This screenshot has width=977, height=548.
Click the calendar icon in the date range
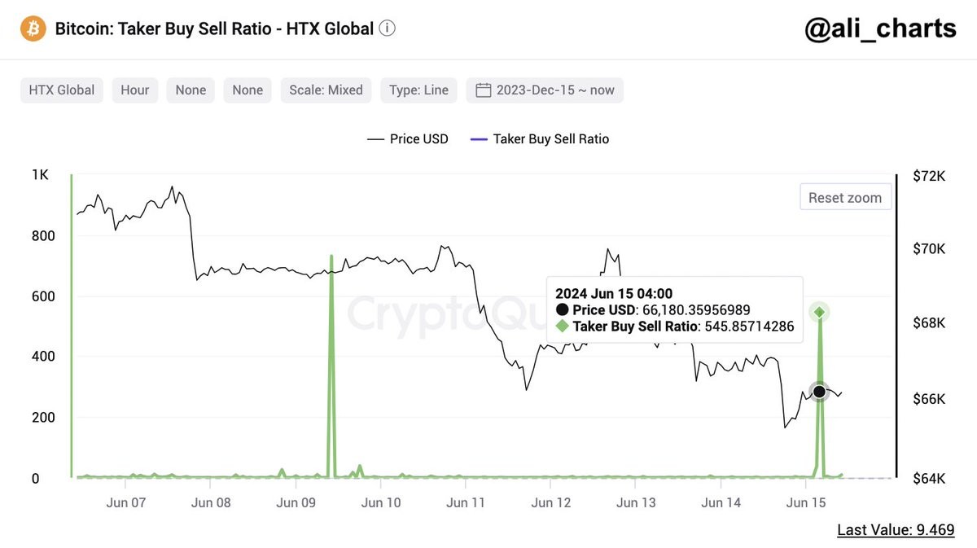(x=484, y=90)
